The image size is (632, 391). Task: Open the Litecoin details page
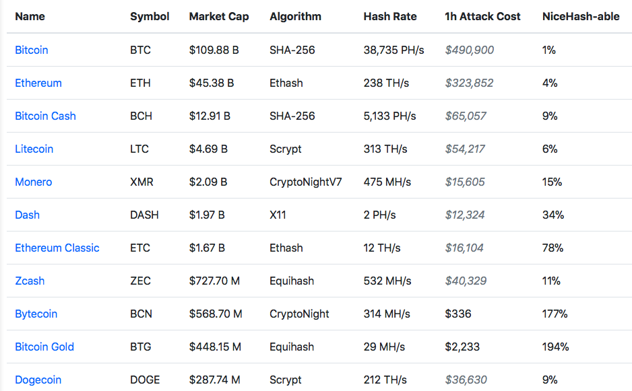click(34, 149)
